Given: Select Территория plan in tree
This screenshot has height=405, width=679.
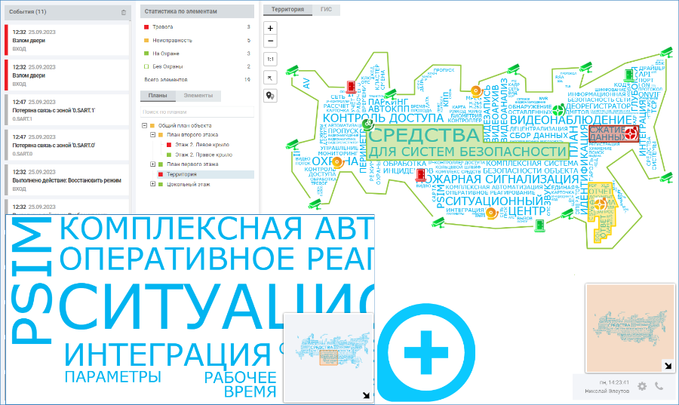Looking at the screenshot, I should tap(181, 174).
